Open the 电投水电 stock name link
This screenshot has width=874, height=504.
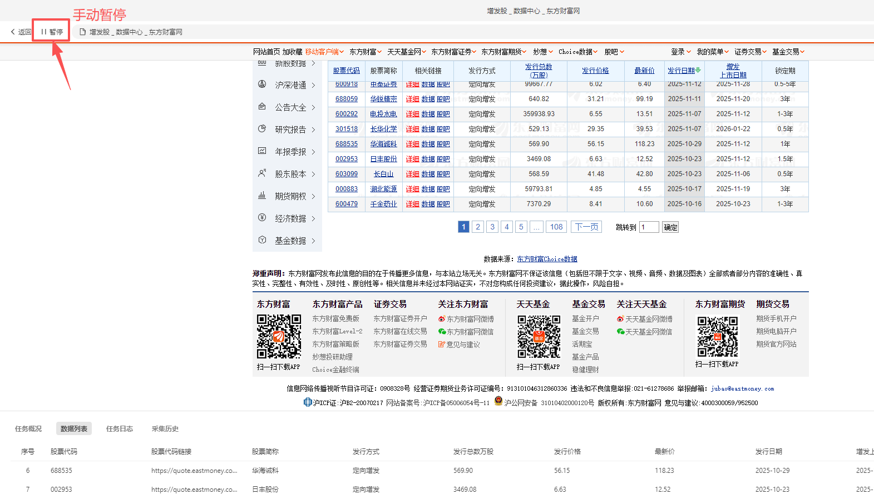384,114
